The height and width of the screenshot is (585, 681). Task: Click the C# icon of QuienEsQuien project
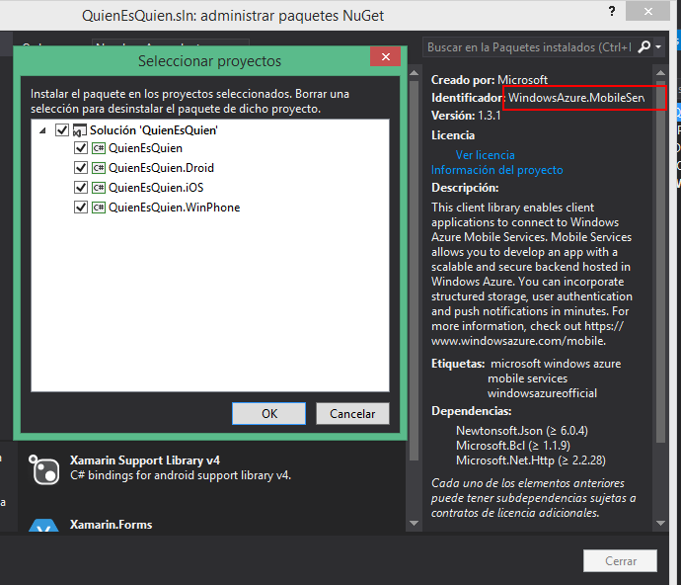(x=99, y=148)
